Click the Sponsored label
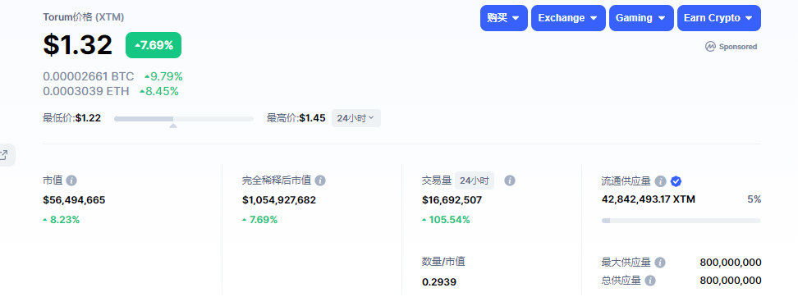 coord(737,47)
